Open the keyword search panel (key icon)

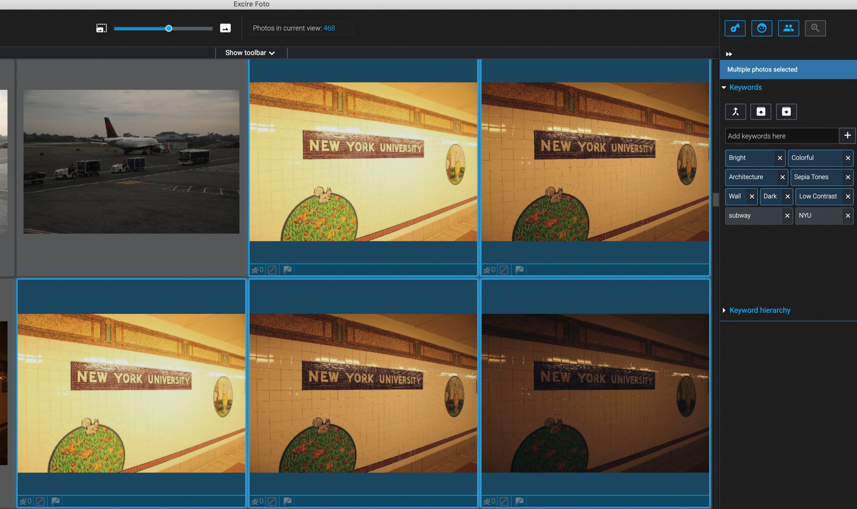(x=735, y=28)
